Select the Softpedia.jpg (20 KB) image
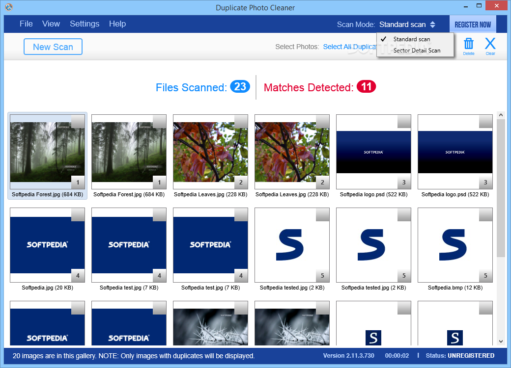Image resolution: width=511 pixels, height=368 pixels. point(47,245)
